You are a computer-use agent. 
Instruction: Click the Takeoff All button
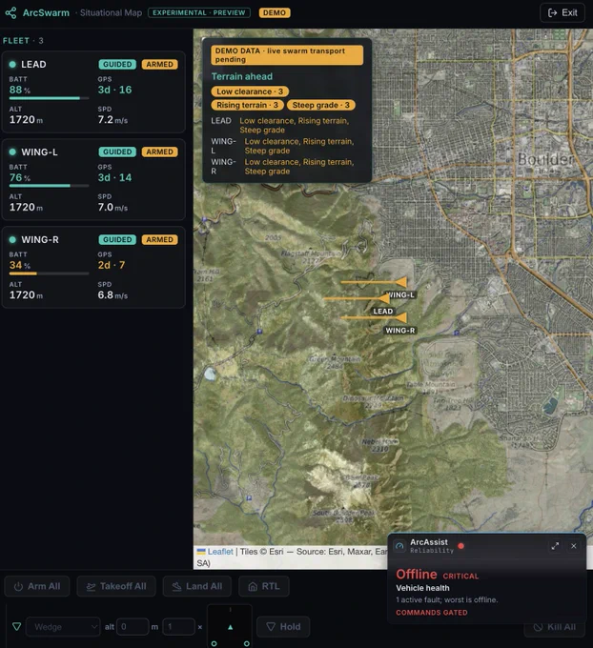116,586
